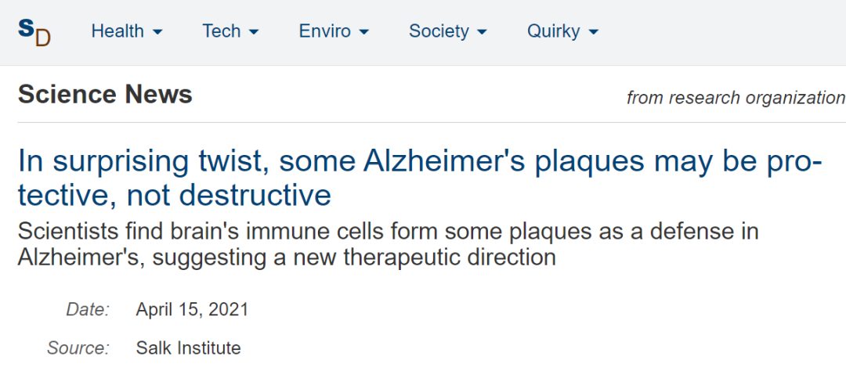Click the caret beside Society

[x=482, y=33]
